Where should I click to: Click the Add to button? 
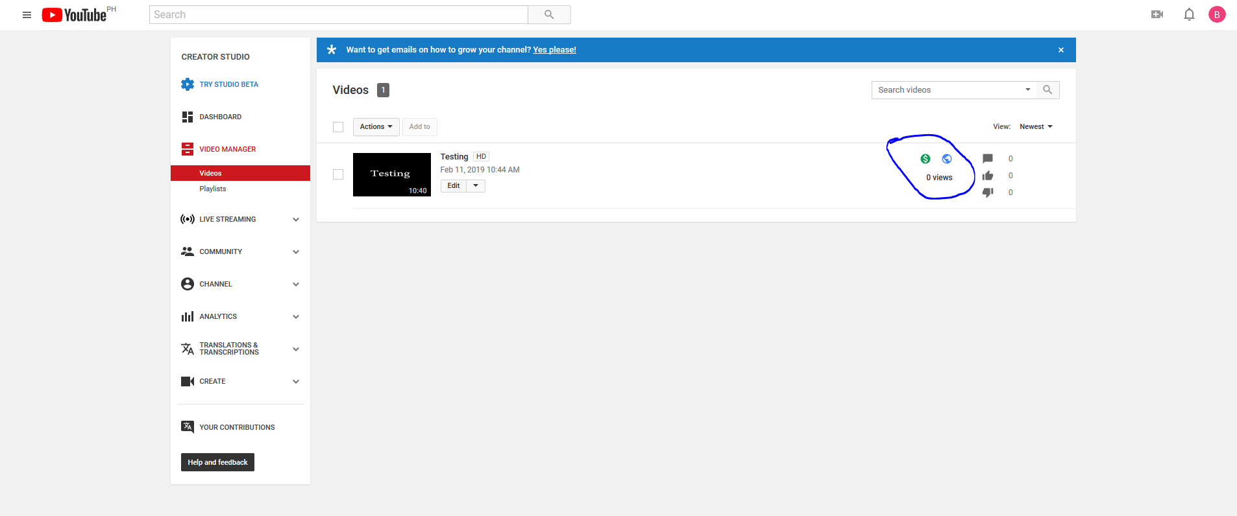click(420, 127)
